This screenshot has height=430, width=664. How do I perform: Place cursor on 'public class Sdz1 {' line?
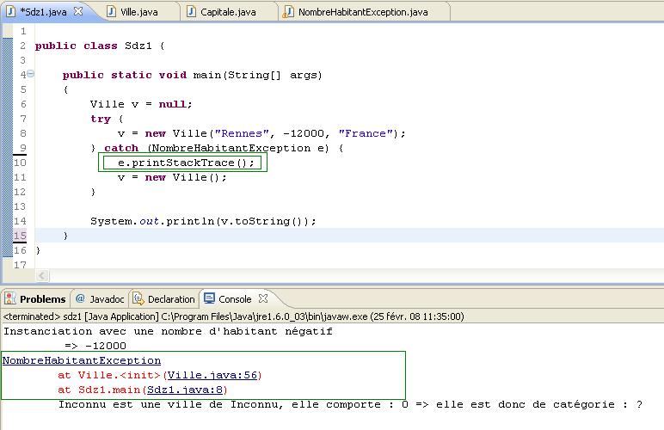coord(100,46)
